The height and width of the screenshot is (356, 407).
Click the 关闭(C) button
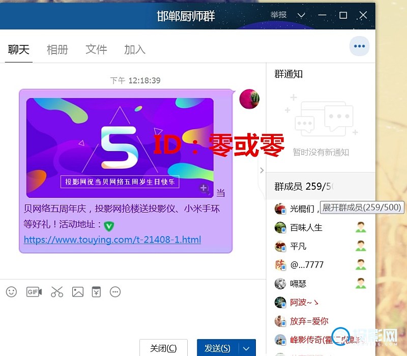(x=163, y=348)
